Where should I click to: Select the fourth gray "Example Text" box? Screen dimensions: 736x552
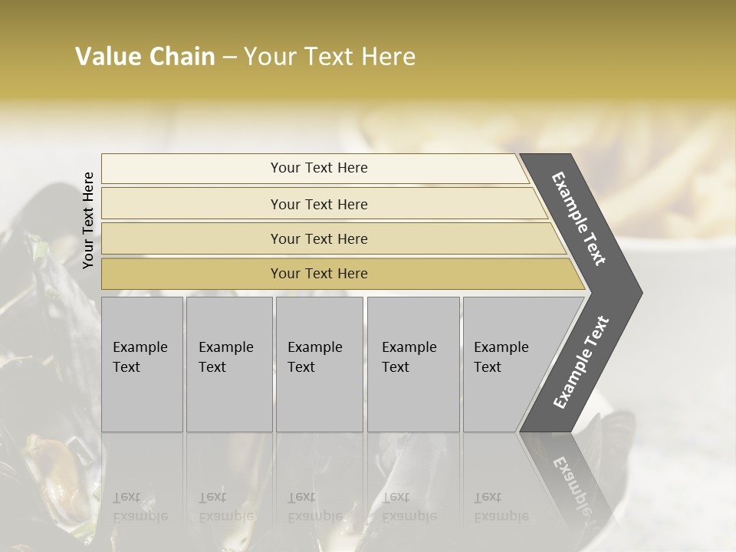(413, 364)
